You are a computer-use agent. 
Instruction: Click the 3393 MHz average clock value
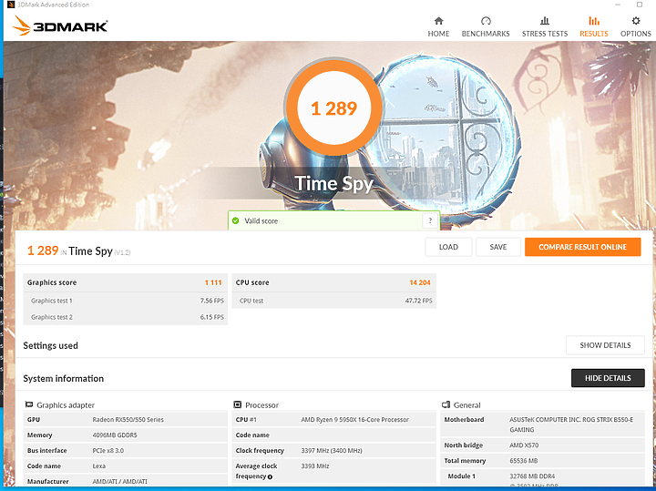click(315, 465)
